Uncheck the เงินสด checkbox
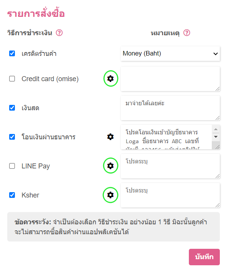The height and width of the screenshot is (271, 229). [x=12, y=108]
